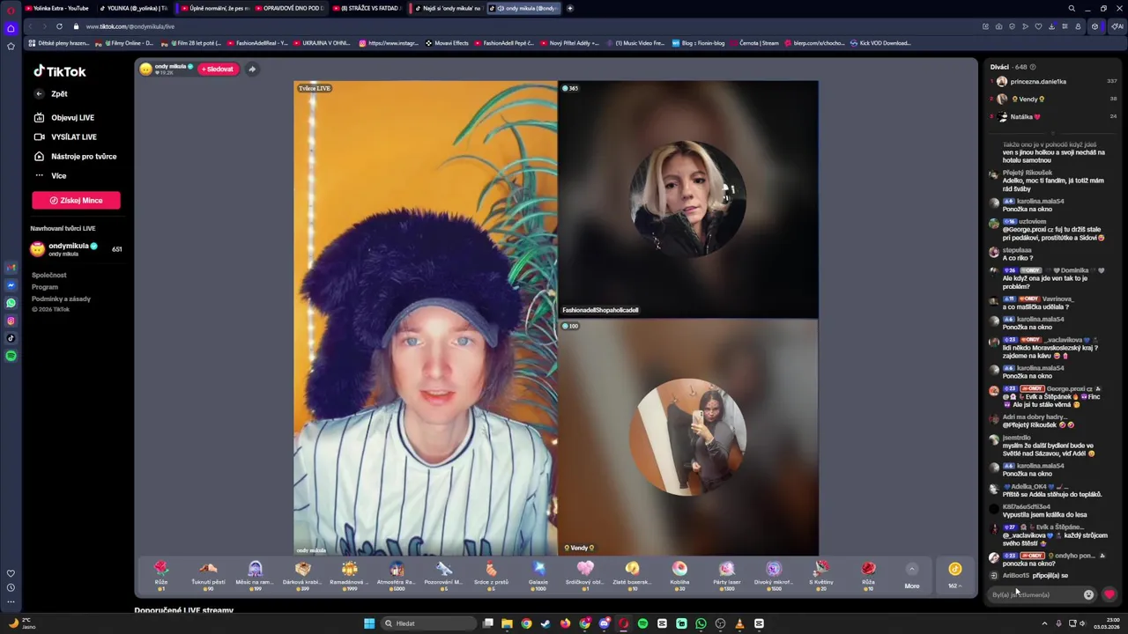Reload the page

59,26
